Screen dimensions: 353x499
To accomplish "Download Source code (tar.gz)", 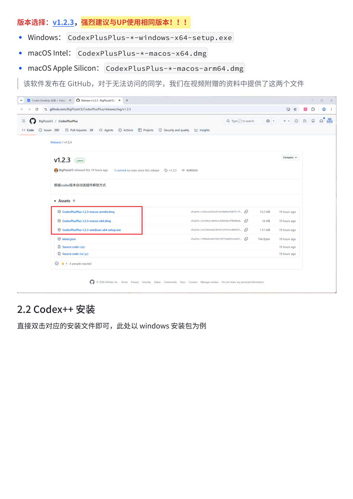I will [x=75, y=254].
